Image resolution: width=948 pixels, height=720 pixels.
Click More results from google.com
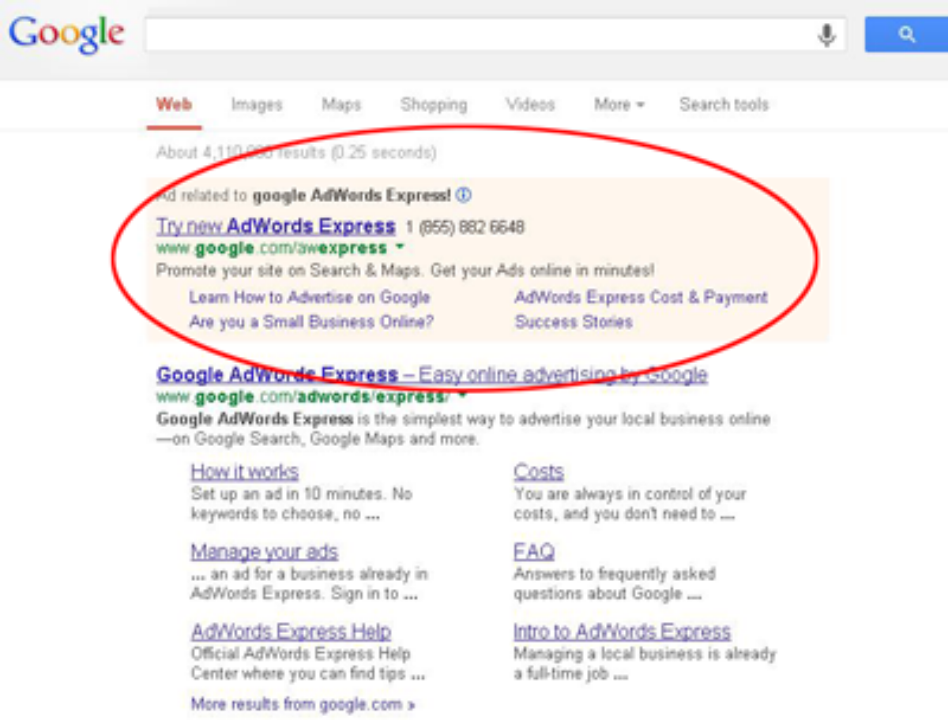tap(303, 703)
